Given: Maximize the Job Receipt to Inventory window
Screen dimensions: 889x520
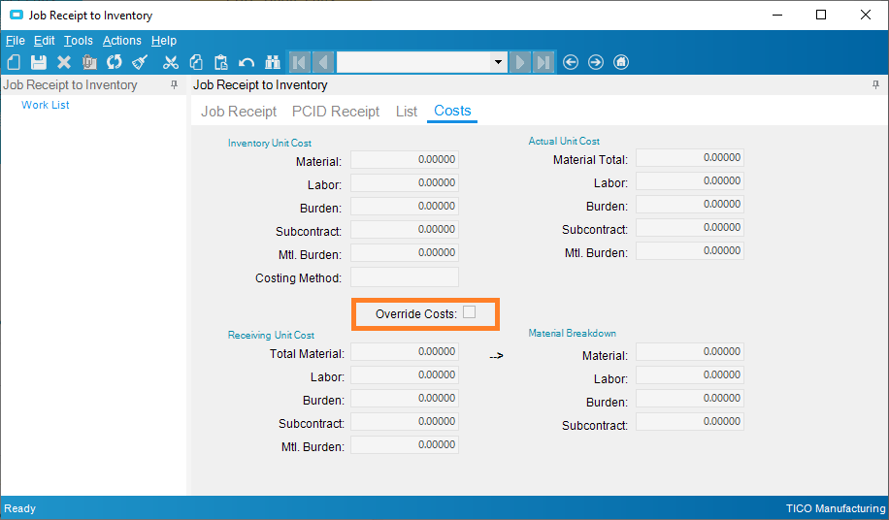Looking at the screenshot, I should (x=821, y=15).
